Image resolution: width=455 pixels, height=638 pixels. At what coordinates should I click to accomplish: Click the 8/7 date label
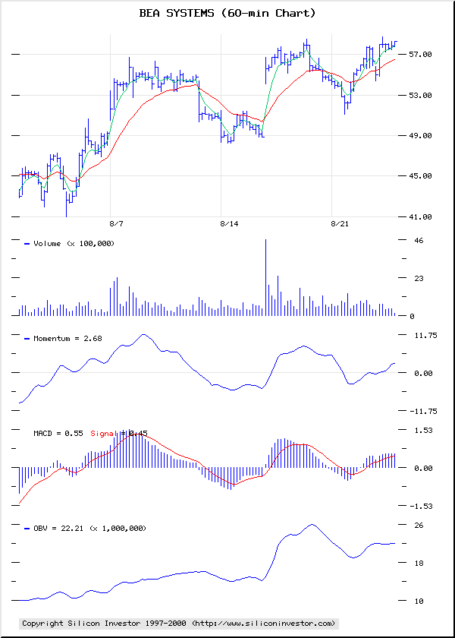coord(116,224)
